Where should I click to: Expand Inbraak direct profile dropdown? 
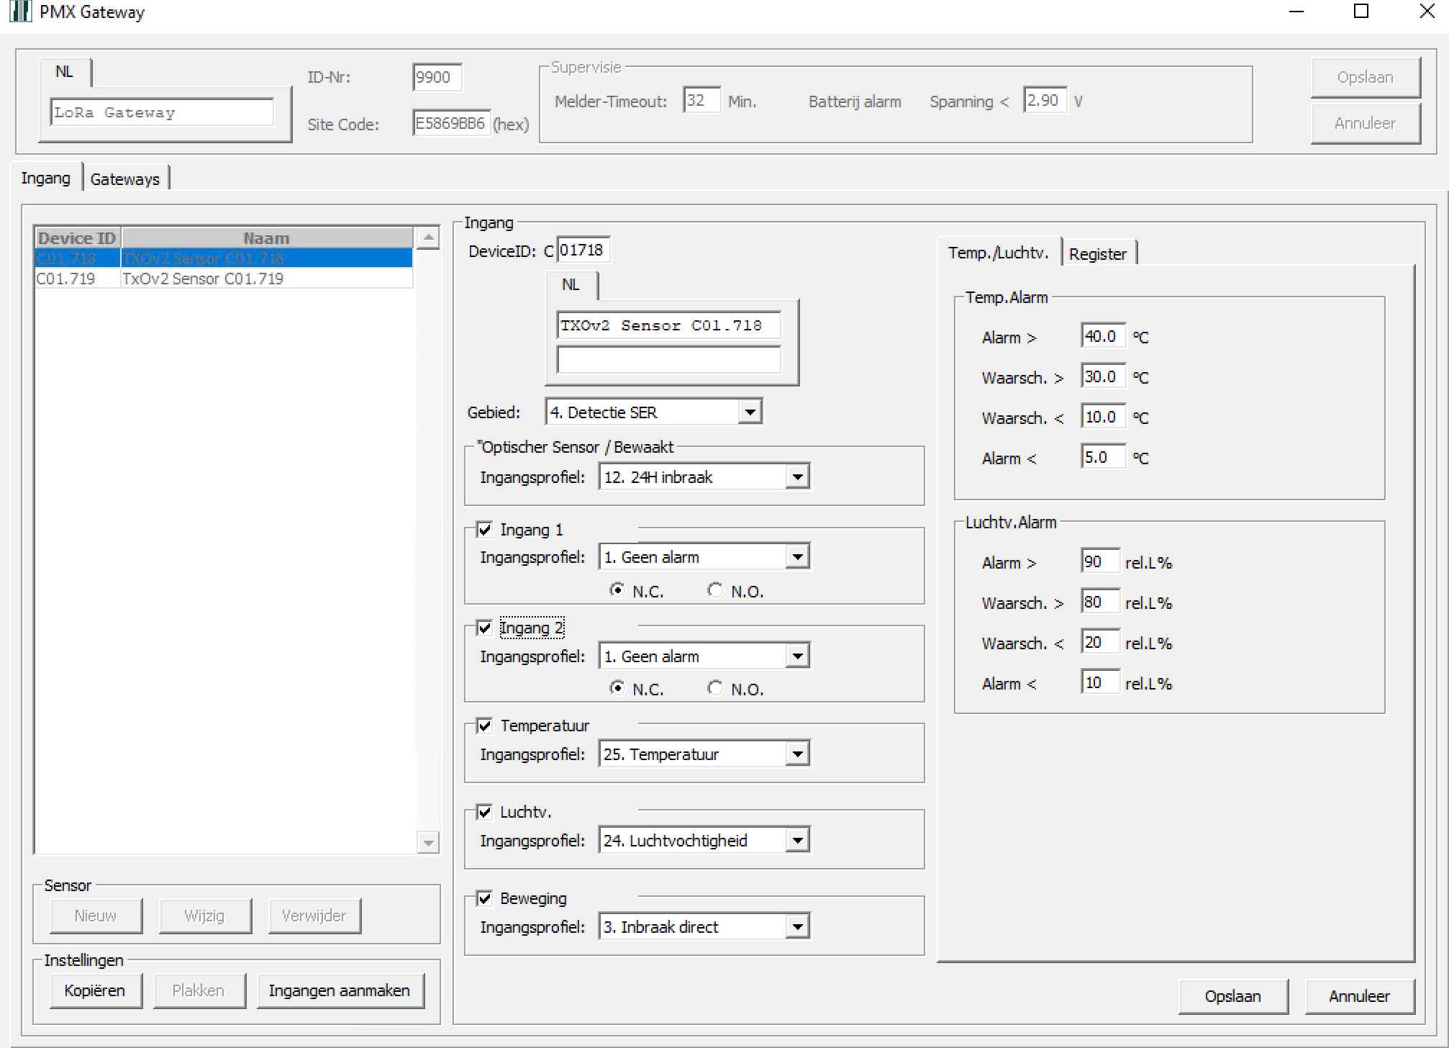tap(797, 927)
